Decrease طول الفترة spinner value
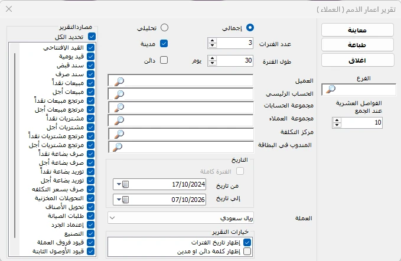The image size is (401, 261). click(212, 63)
